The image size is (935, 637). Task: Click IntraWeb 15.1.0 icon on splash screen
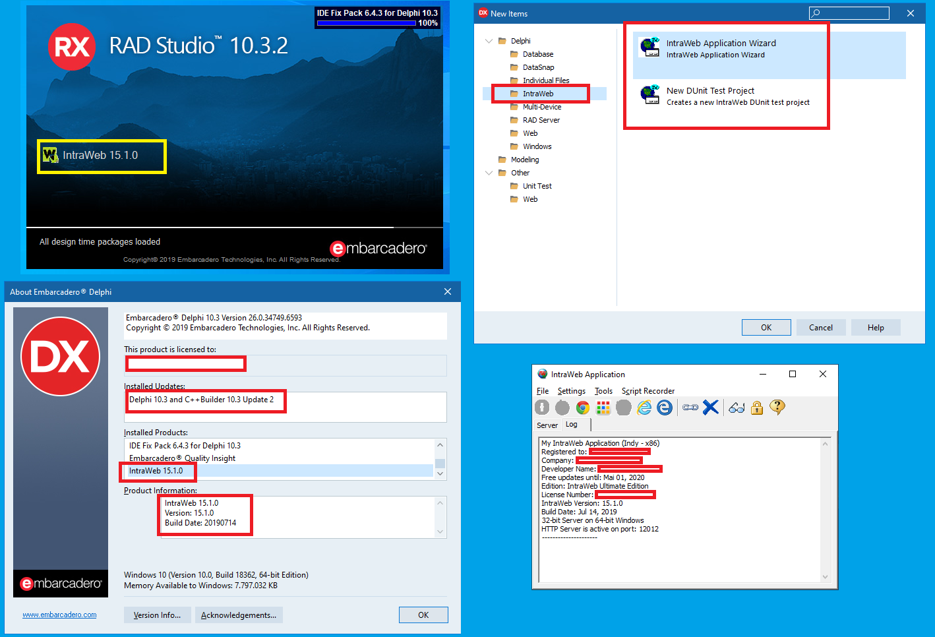[50, 155]
